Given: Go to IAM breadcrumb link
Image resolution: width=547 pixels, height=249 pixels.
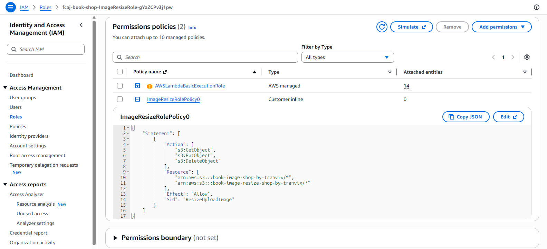Looking at the screenshot, I should [x=24, y=7].
